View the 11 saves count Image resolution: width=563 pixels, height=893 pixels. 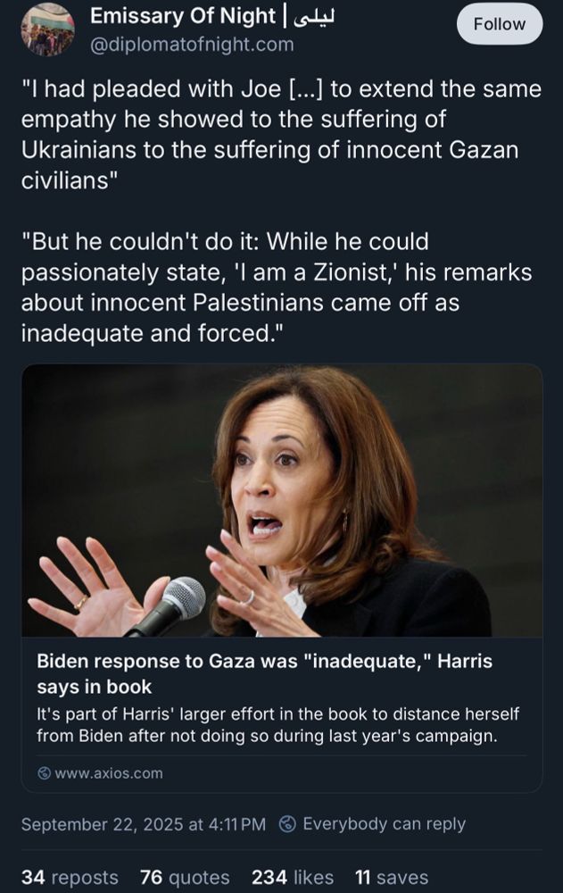[x=391, y=877]
